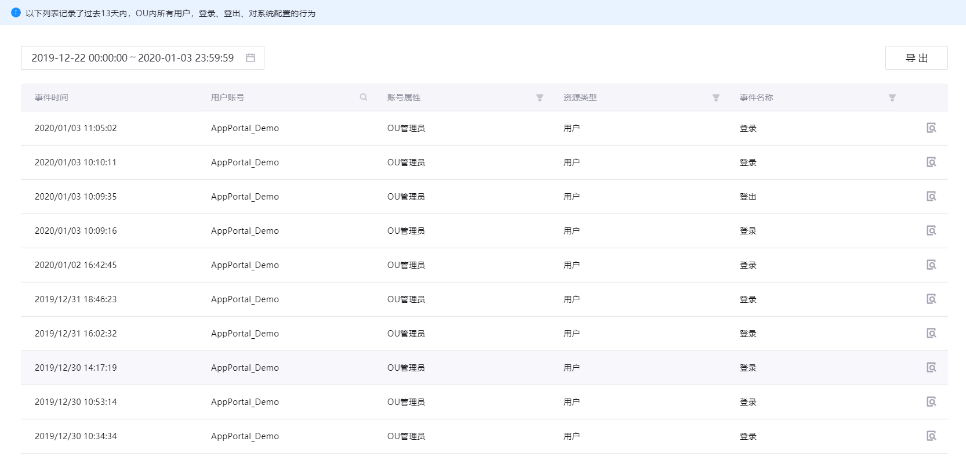Viewport: 966px width, 456px height.
Task: View details of 2020/01/03 10:09:16 event
Action: (x=931, y=230)
